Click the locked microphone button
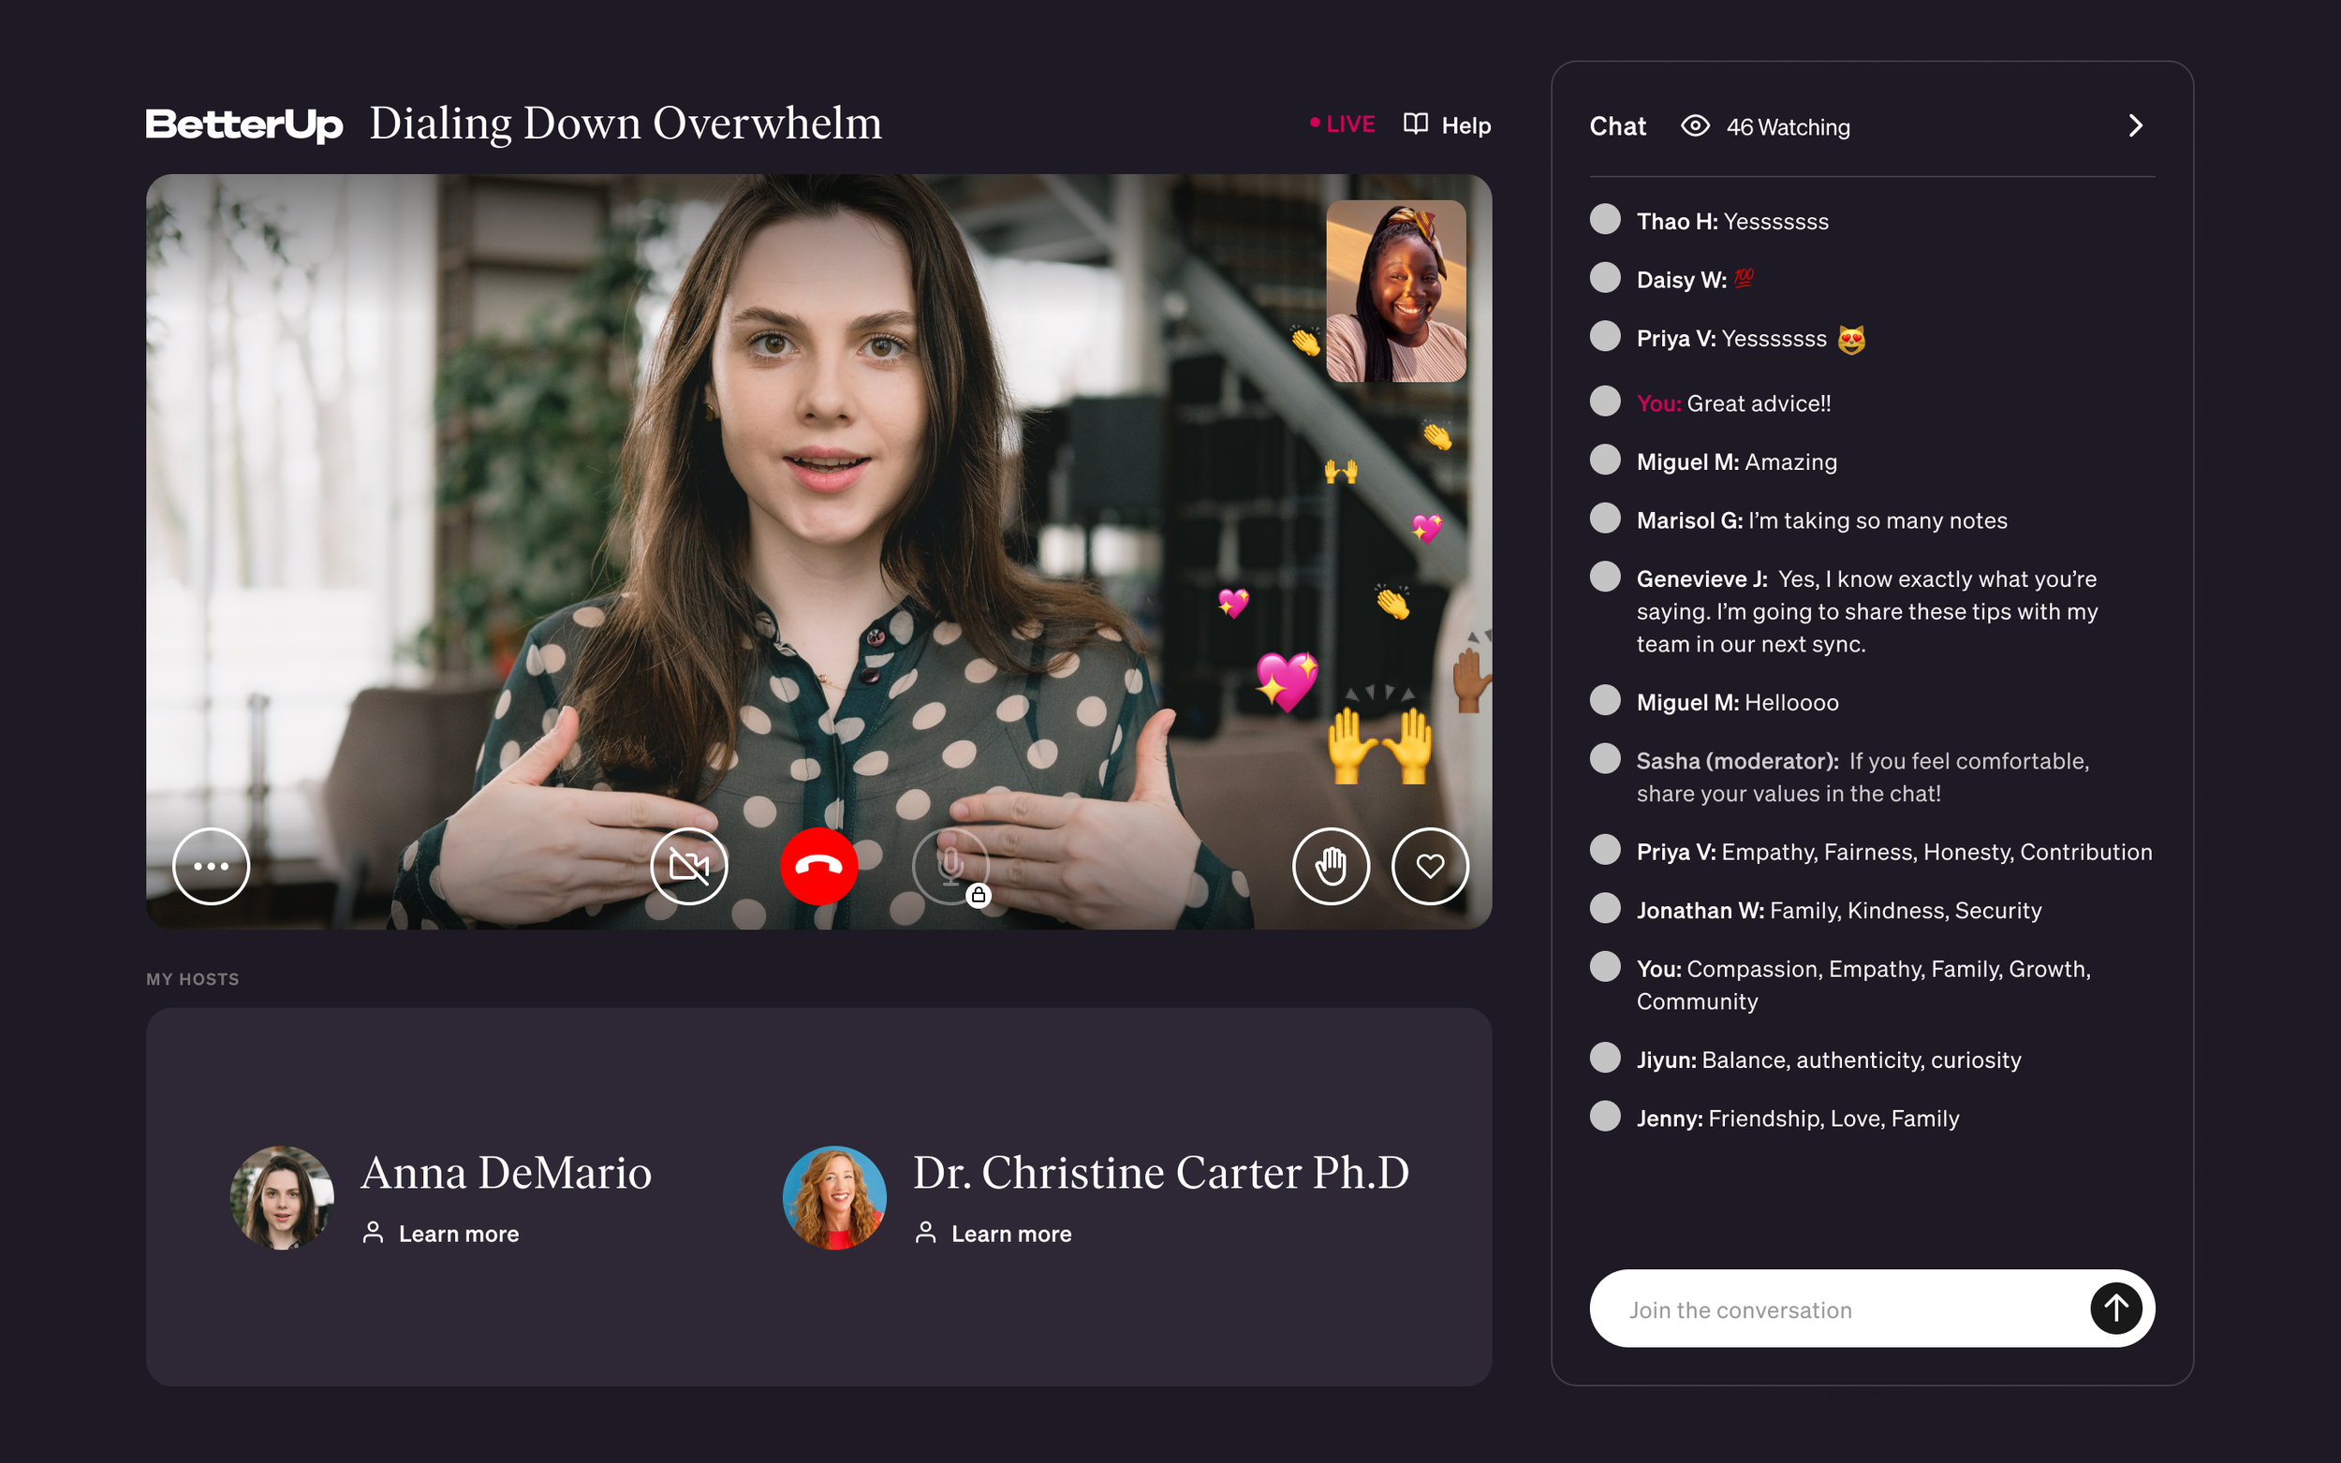This screenshot has width=2341, height=1463. 950,866
